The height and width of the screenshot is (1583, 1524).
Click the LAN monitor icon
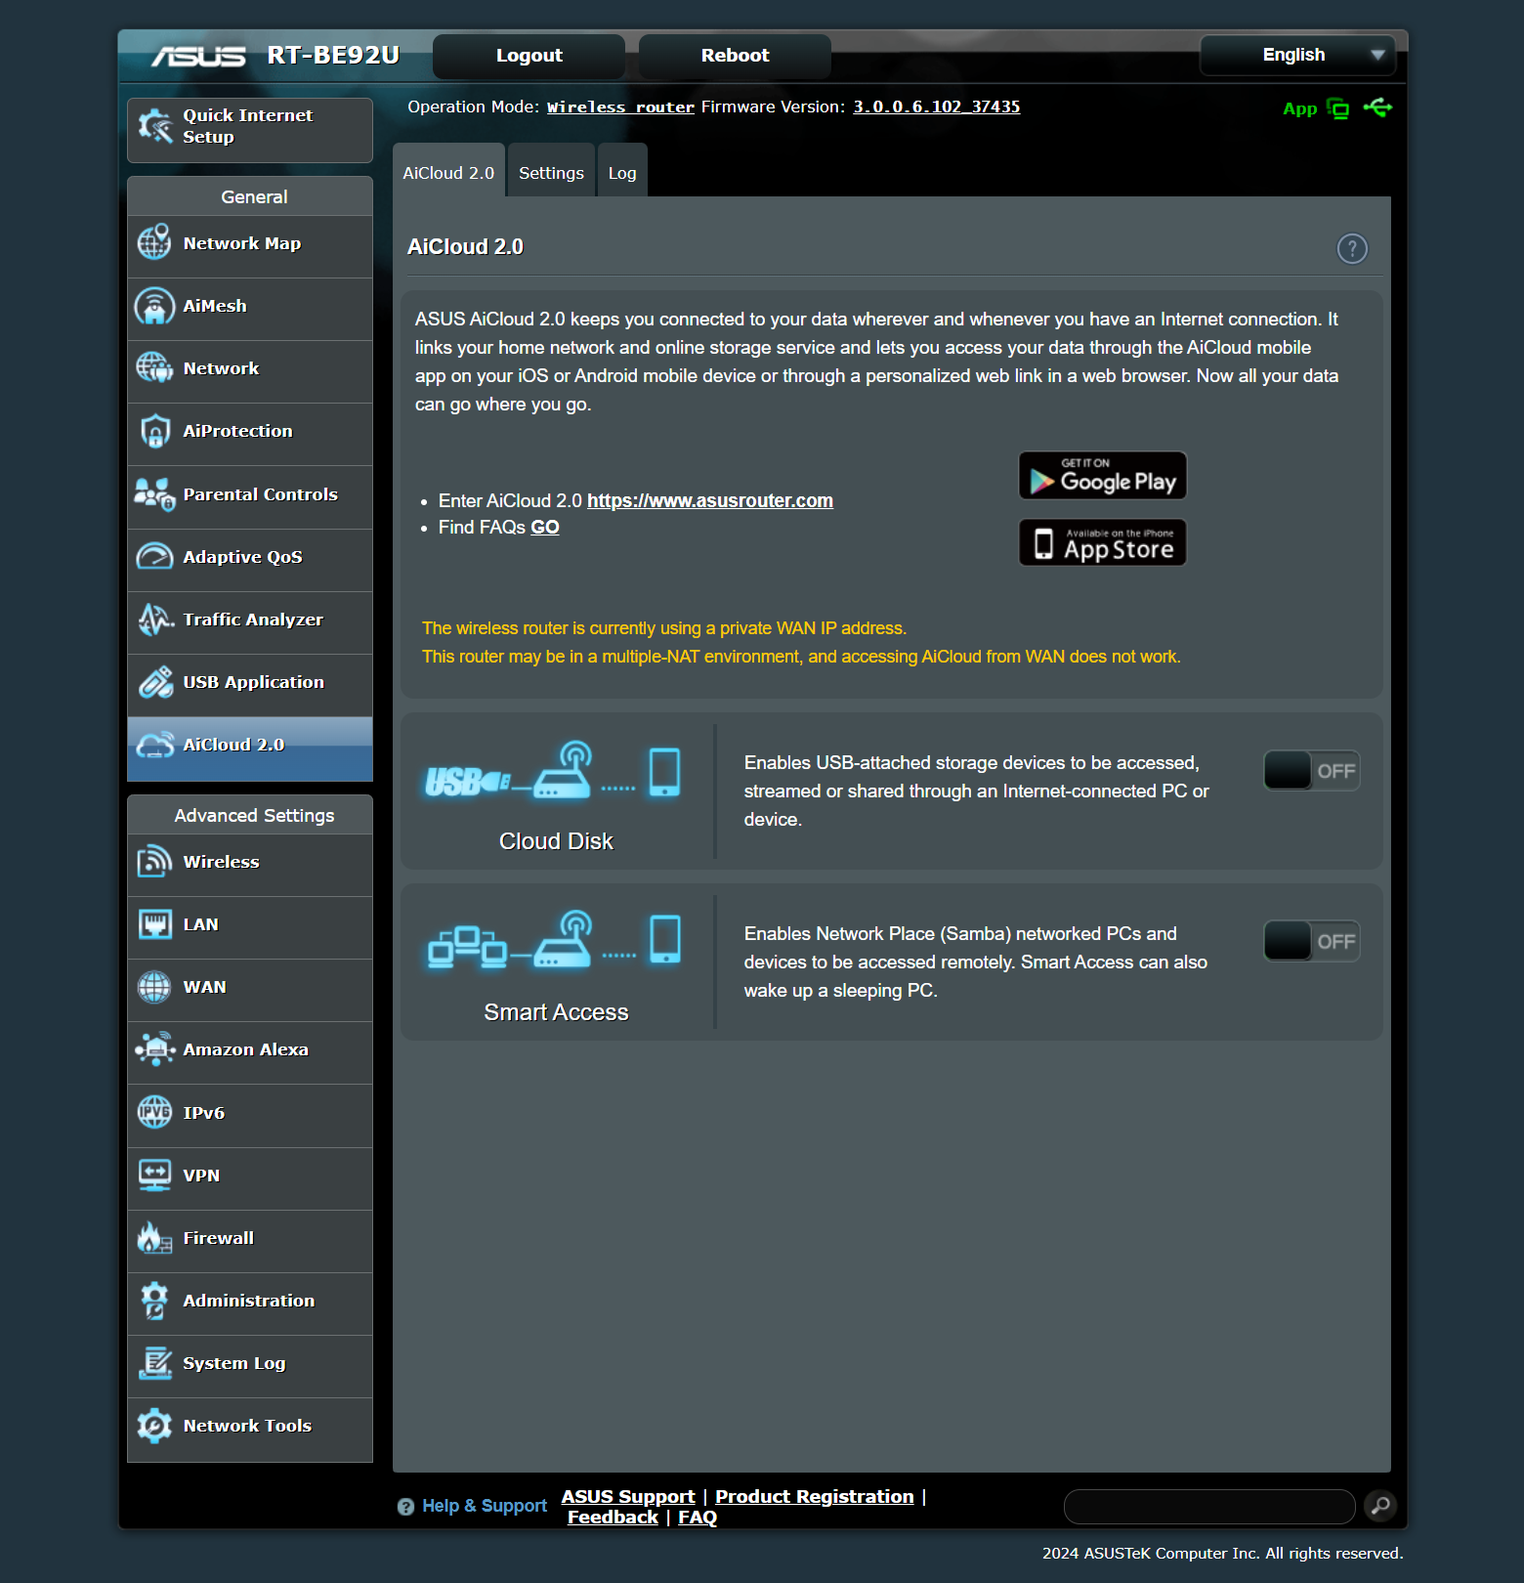[x=154, y=924]
